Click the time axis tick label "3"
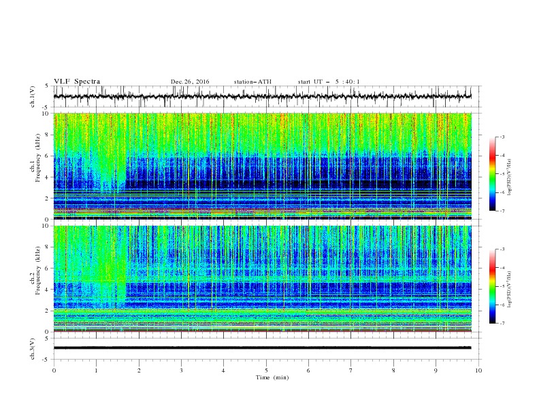This screenshot has width=539, height=416. pos(181,370)
